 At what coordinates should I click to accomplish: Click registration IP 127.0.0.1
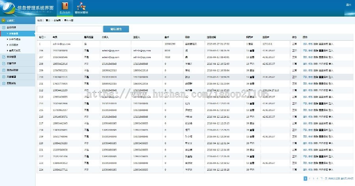(267, 44)
